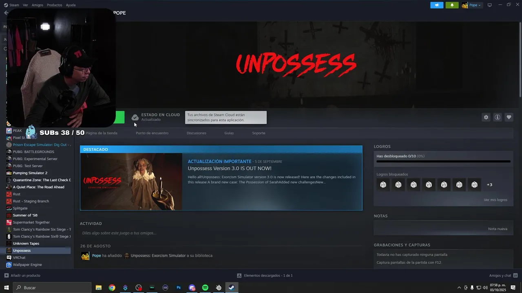Switch to Guías tab

[x=229, y=133]
